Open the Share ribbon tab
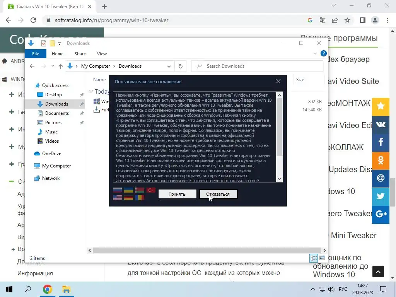The height and width of the screenshot is (297, 396). [80, 54]
